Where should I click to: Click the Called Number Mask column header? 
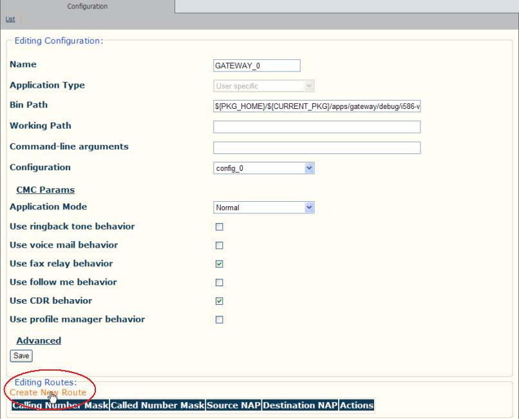[x=157, y=405]
